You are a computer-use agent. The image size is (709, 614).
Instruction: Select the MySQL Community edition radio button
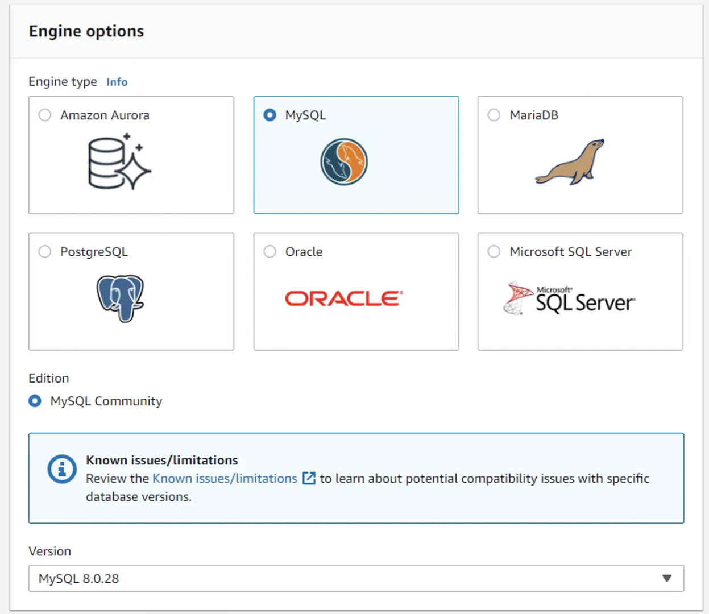tap(35, 401)
